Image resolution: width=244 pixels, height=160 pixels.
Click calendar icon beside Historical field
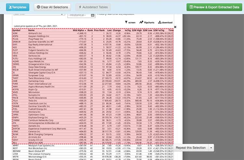(92, 15)
